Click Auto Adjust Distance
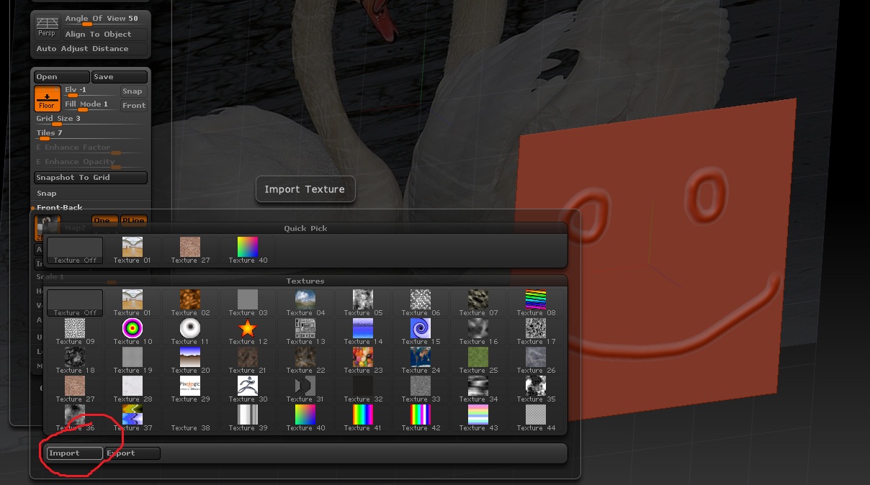This screenshot has height=485, width=870. (x=91, y=49)
